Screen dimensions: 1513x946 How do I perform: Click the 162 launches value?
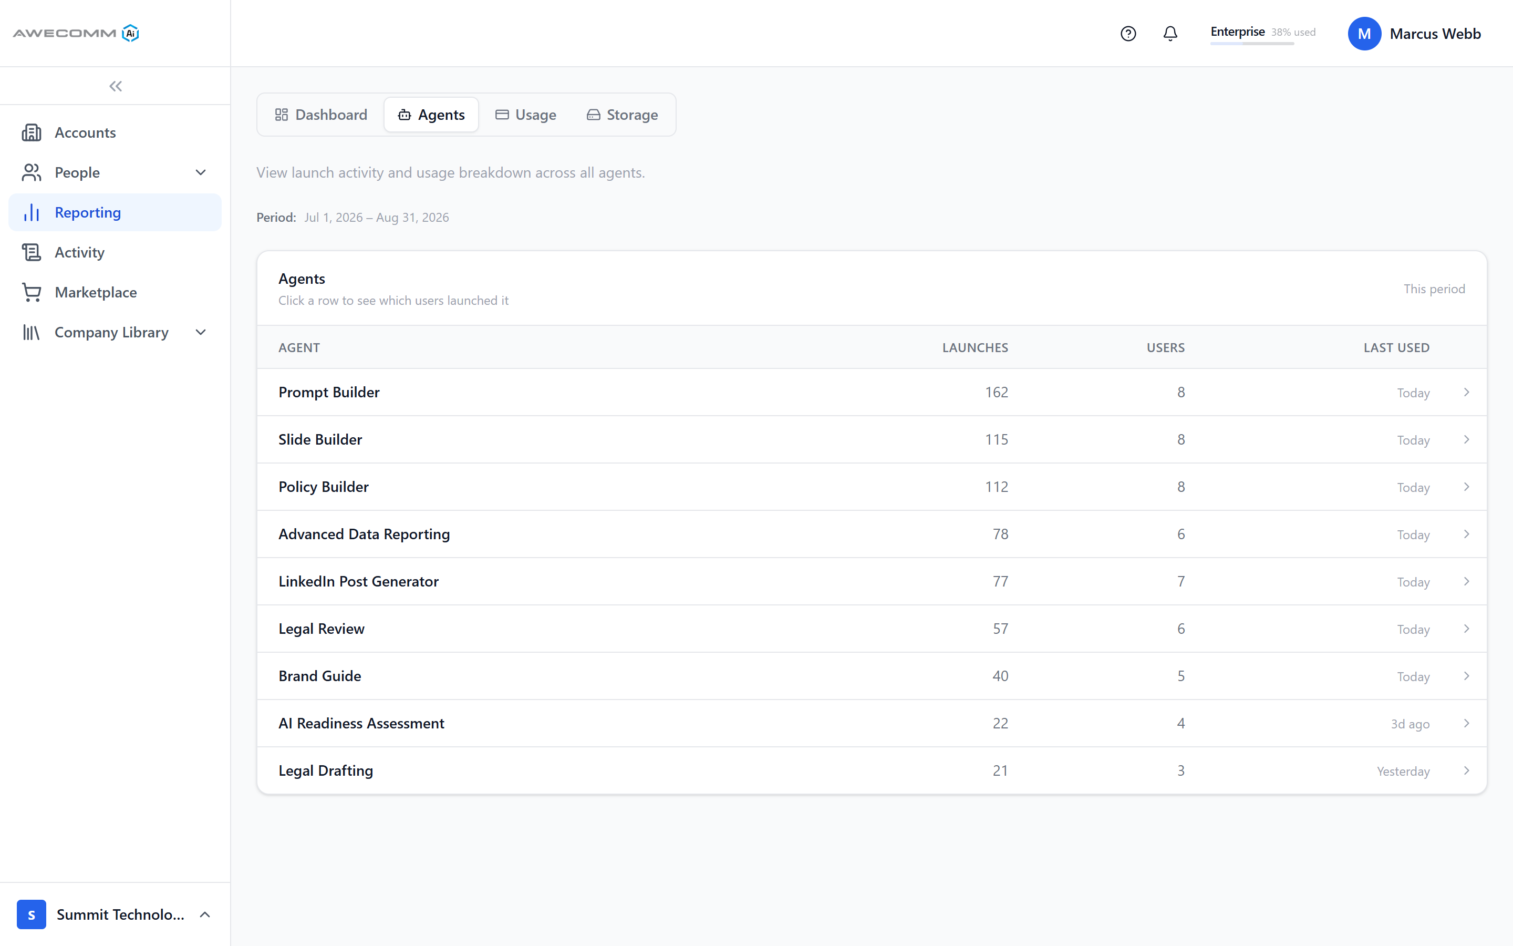tap(997, 392)
